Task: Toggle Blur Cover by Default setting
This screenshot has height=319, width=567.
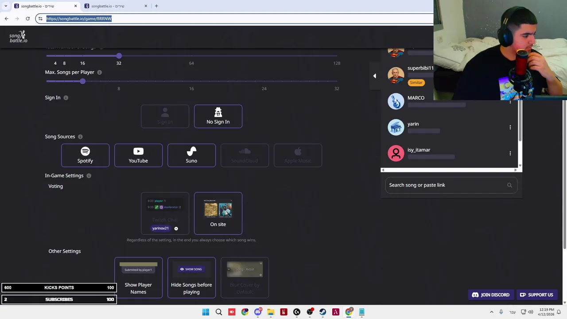Action: click(245, 278)
